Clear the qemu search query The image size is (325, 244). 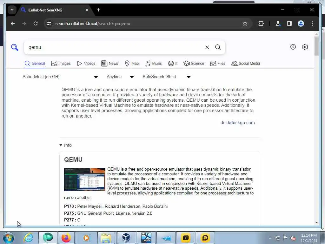[x=207, y=47]
